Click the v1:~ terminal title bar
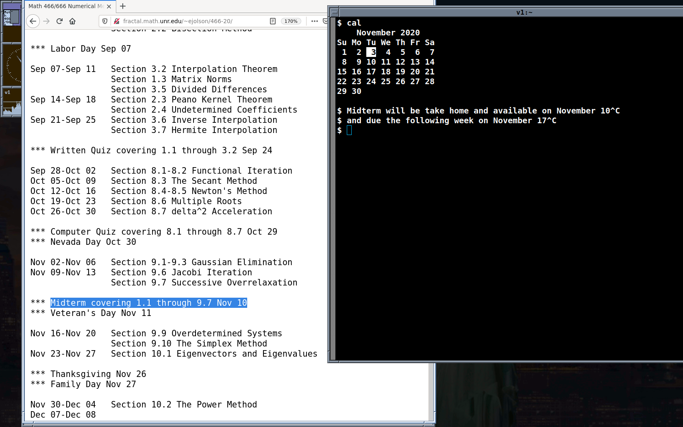Screen dimensions: 683x427 point(508,13)
